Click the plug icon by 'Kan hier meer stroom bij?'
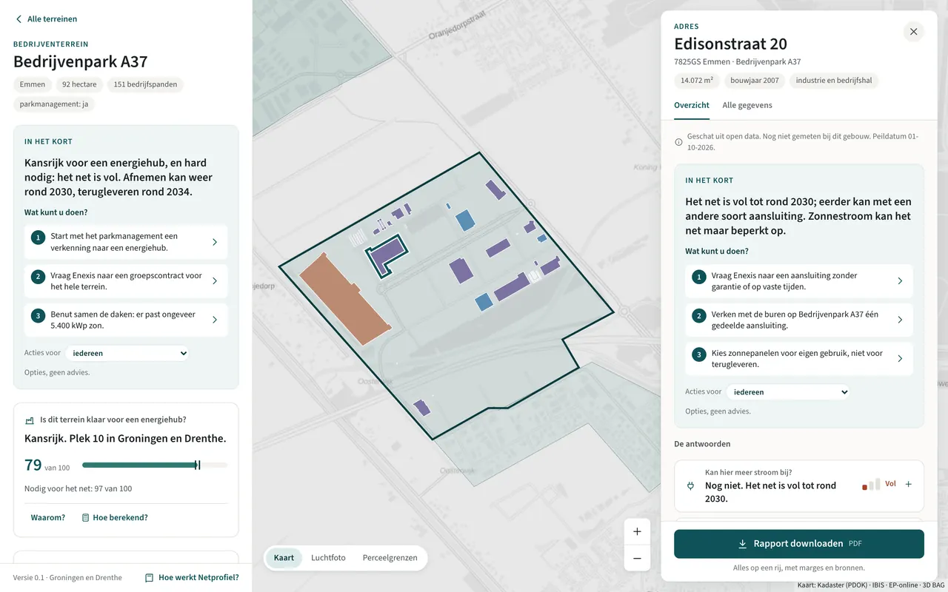The height and width of the screenshot is (592, 948). [x=690, y=486]
